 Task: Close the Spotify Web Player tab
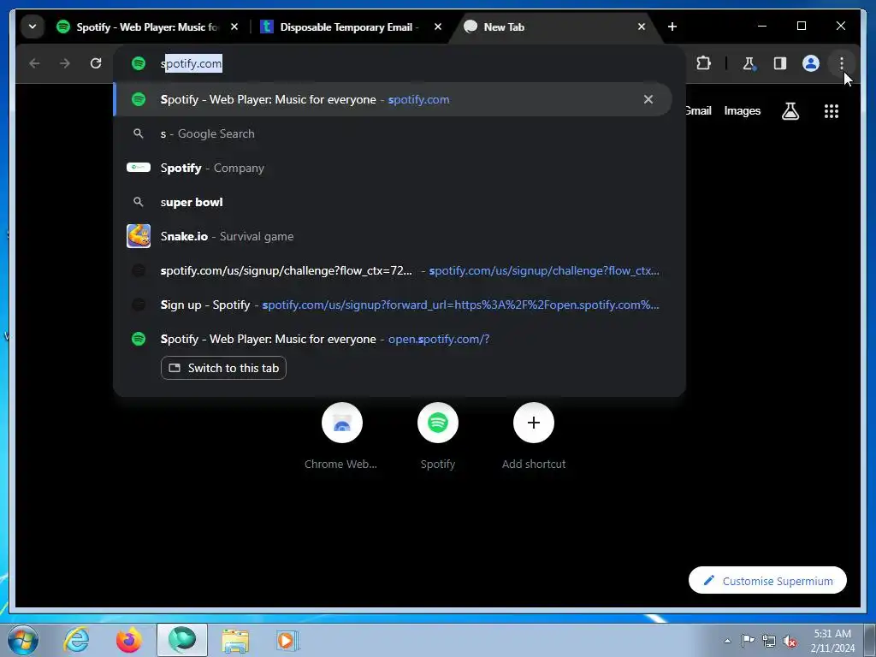coord(234,27)
